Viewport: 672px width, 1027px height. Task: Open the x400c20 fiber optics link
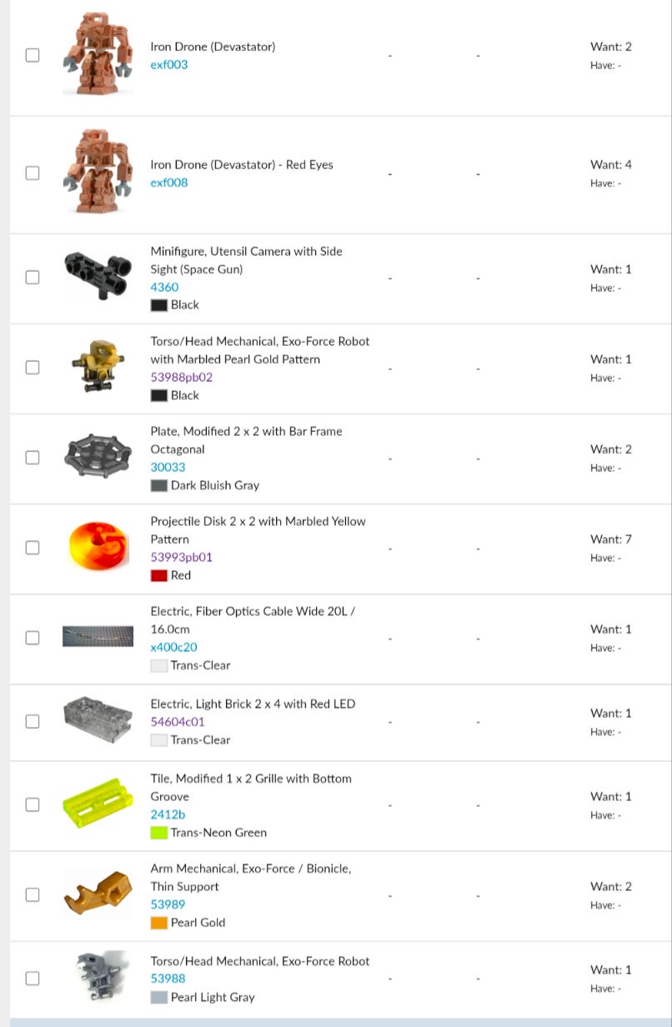point(173,647)
